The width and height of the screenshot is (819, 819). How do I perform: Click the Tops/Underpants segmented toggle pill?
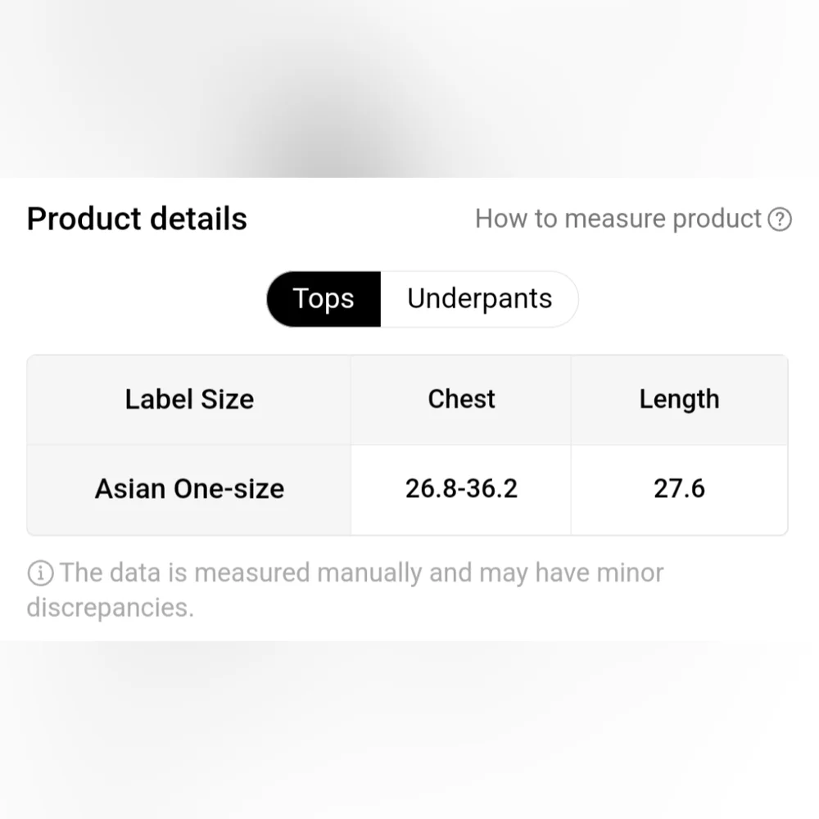pos(423,299)
